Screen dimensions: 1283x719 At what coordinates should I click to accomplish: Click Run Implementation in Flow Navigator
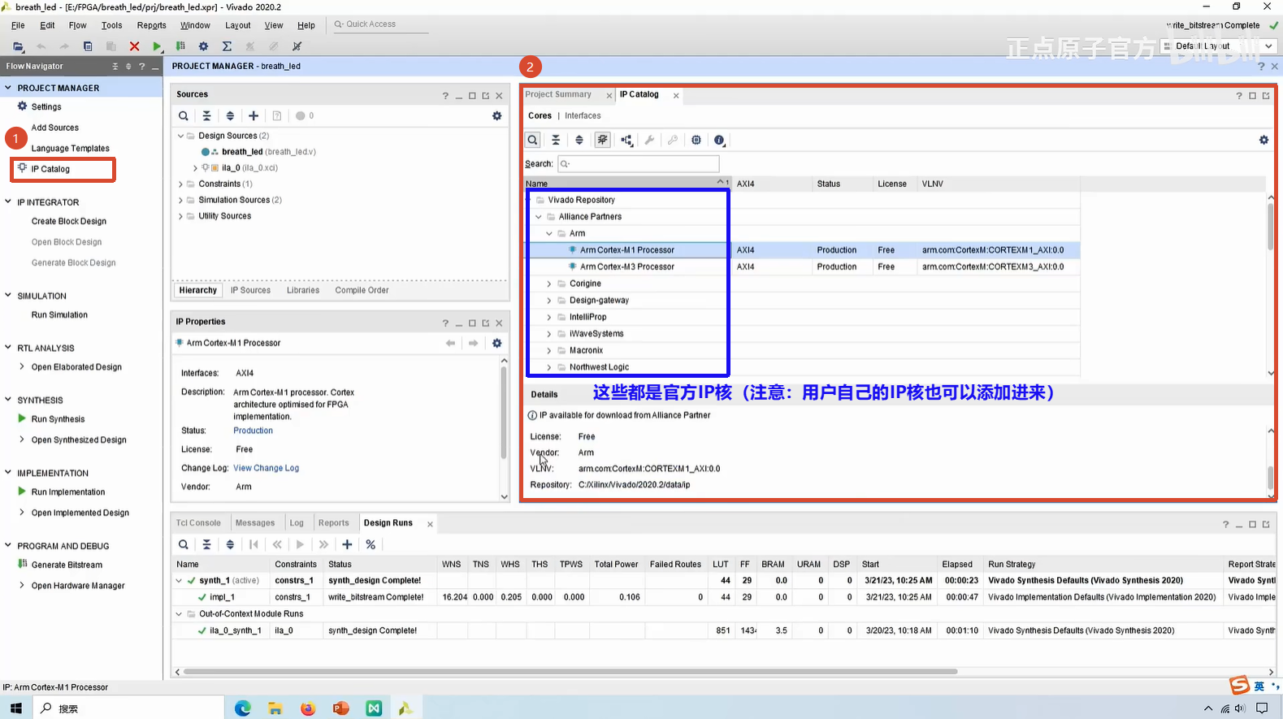[67, 492]
